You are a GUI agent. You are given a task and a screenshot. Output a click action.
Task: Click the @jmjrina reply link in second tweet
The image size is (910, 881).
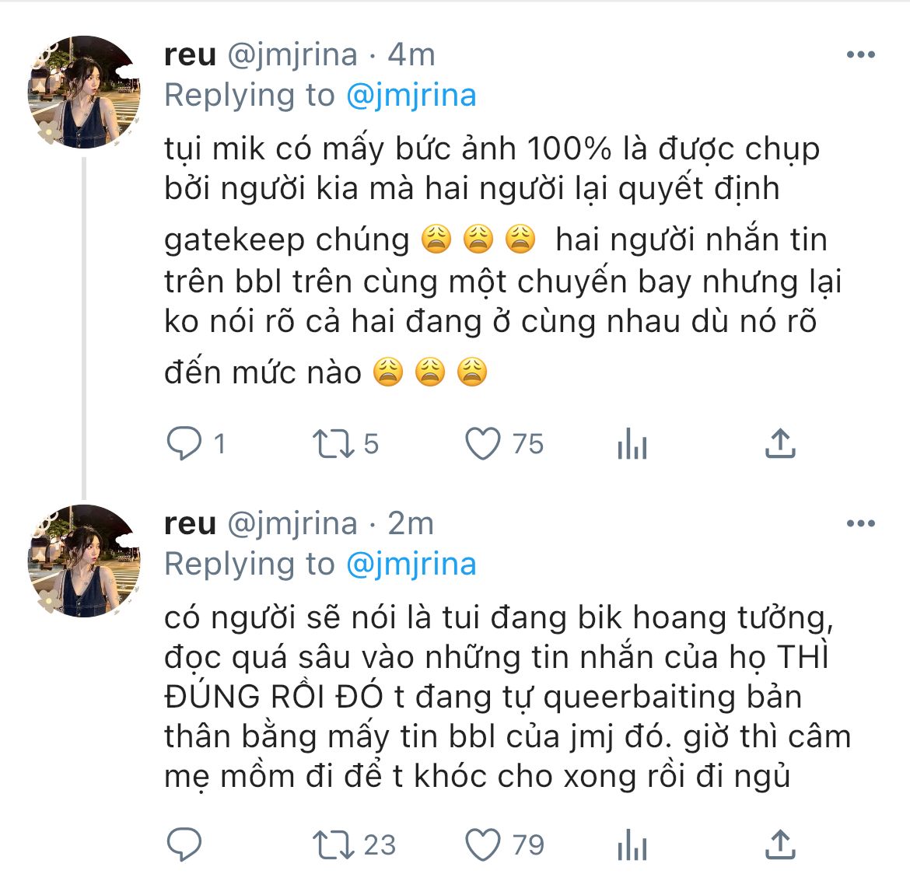point(410,565)
